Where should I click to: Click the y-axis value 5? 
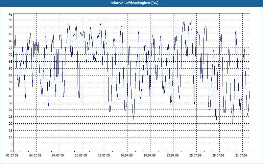tap(12, 144)
